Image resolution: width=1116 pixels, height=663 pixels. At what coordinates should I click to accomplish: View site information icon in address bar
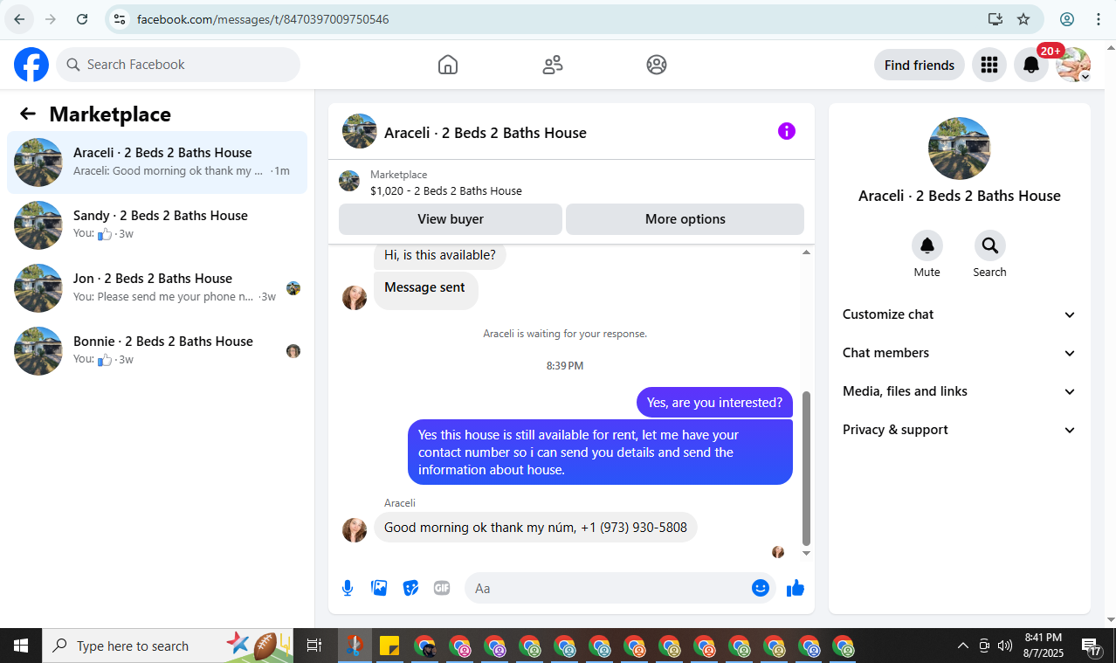coord(121,19)
